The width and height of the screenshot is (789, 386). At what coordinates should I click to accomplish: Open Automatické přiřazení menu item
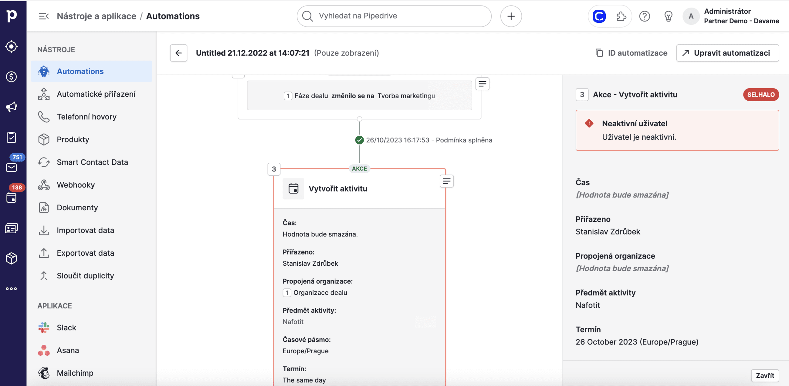coord(96,94)
